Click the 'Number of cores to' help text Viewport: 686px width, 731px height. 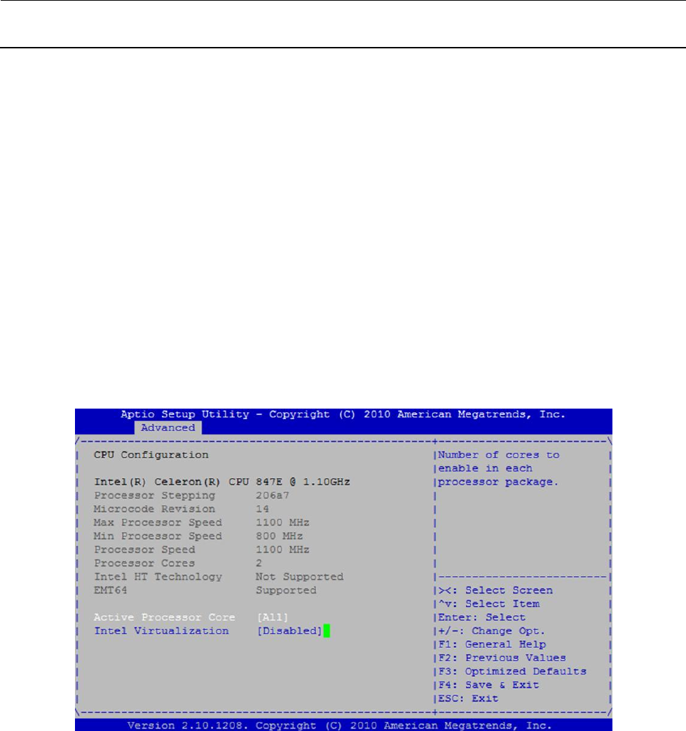[x=499, y=455]
